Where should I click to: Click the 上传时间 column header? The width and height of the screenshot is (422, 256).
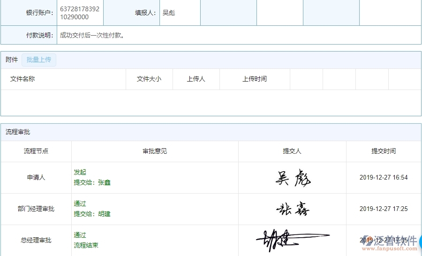coord(254,79)
